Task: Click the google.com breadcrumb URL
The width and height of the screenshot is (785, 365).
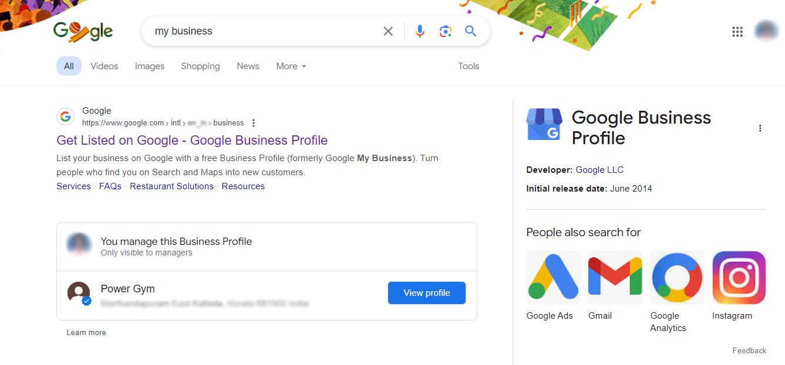Action: coord(163,123)
